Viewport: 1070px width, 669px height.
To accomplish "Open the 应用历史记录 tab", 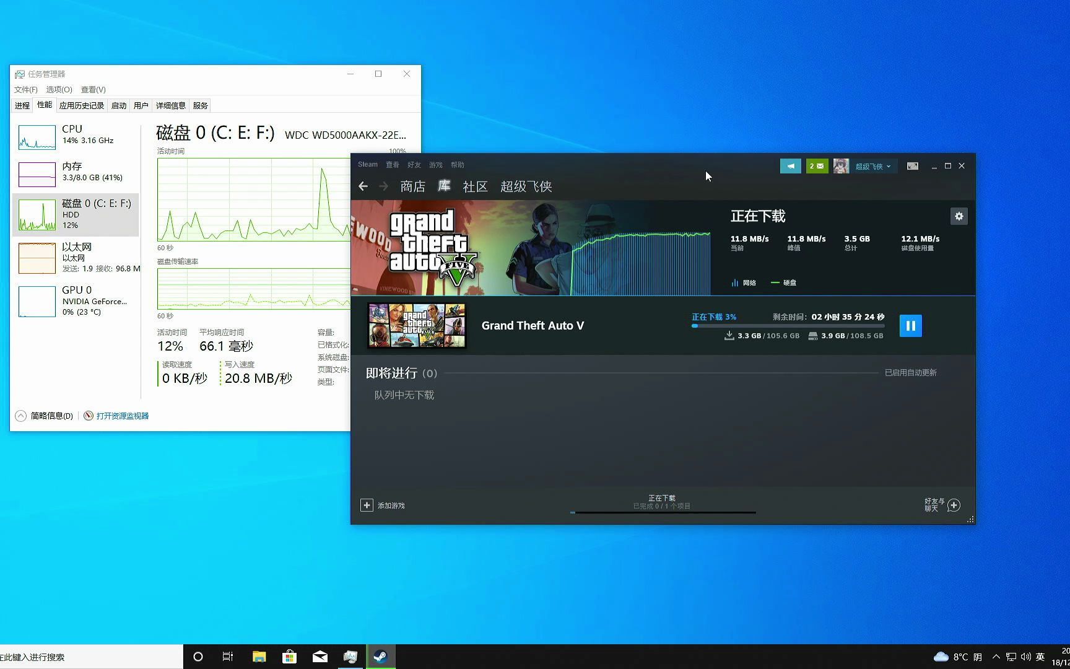I will (82, 105).
